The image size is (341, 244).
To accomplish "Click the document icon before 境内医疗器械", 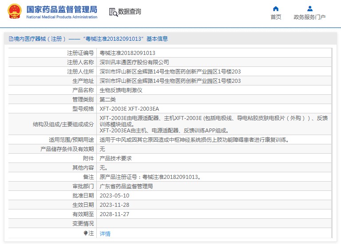I will [11, 39].
